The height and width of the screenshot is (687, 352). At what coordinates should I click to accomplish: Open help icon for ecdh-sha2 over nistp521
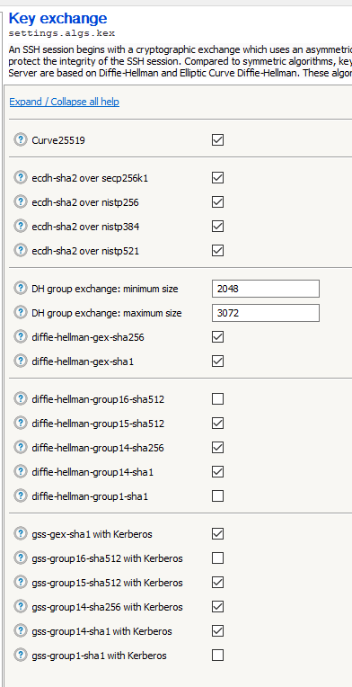pos(20,250)
